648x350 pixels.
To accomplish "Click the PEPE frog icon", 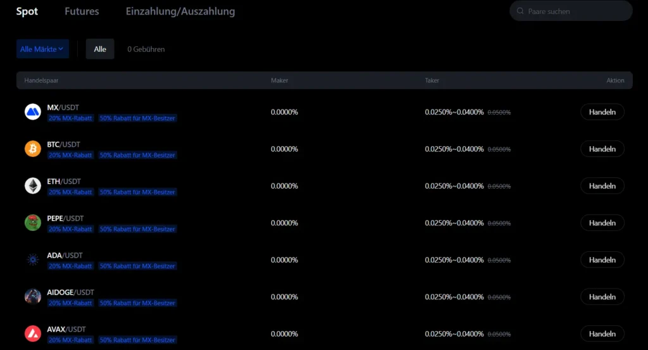I will 33,223.
